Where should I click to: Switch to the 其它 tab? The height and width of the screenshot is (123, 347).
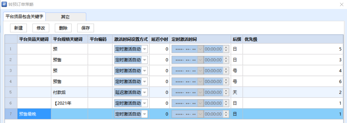click(x=65, y=17)
